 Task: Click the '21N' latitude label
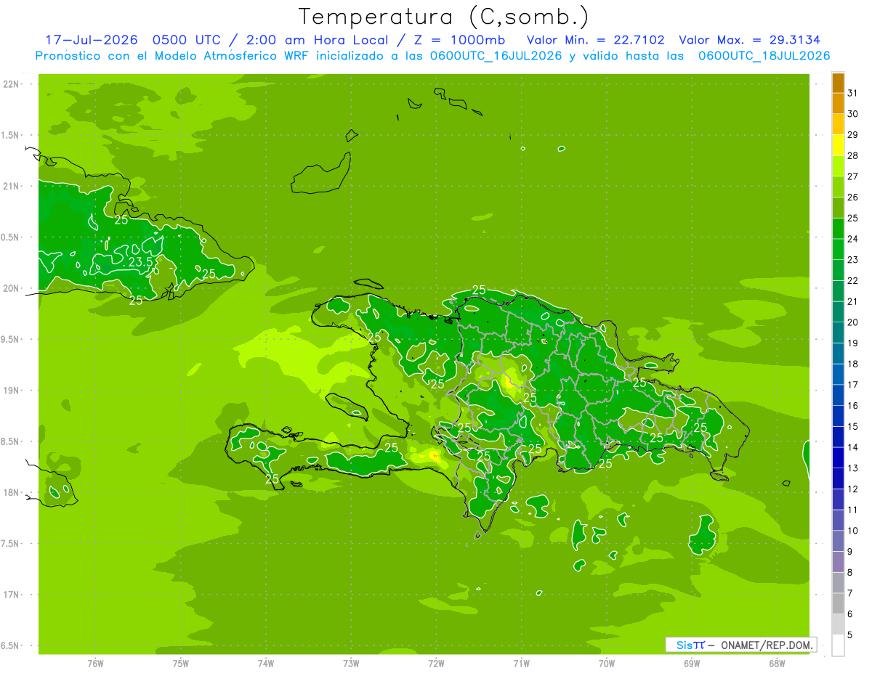coord(11,187)
